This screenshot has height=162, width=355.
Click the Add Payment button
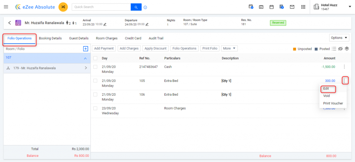point(104,48)
